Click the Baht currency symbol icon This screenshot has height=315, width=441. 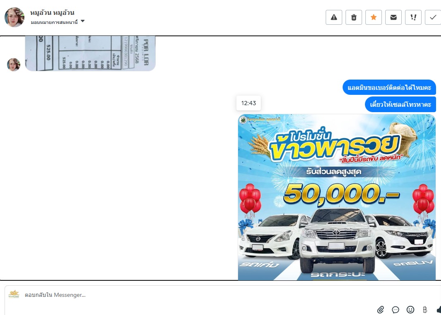(425, 310)
